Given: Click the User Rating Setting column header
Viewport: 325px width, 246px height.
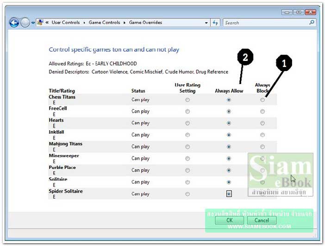Looking at the screenshot, I should point(187,88).
